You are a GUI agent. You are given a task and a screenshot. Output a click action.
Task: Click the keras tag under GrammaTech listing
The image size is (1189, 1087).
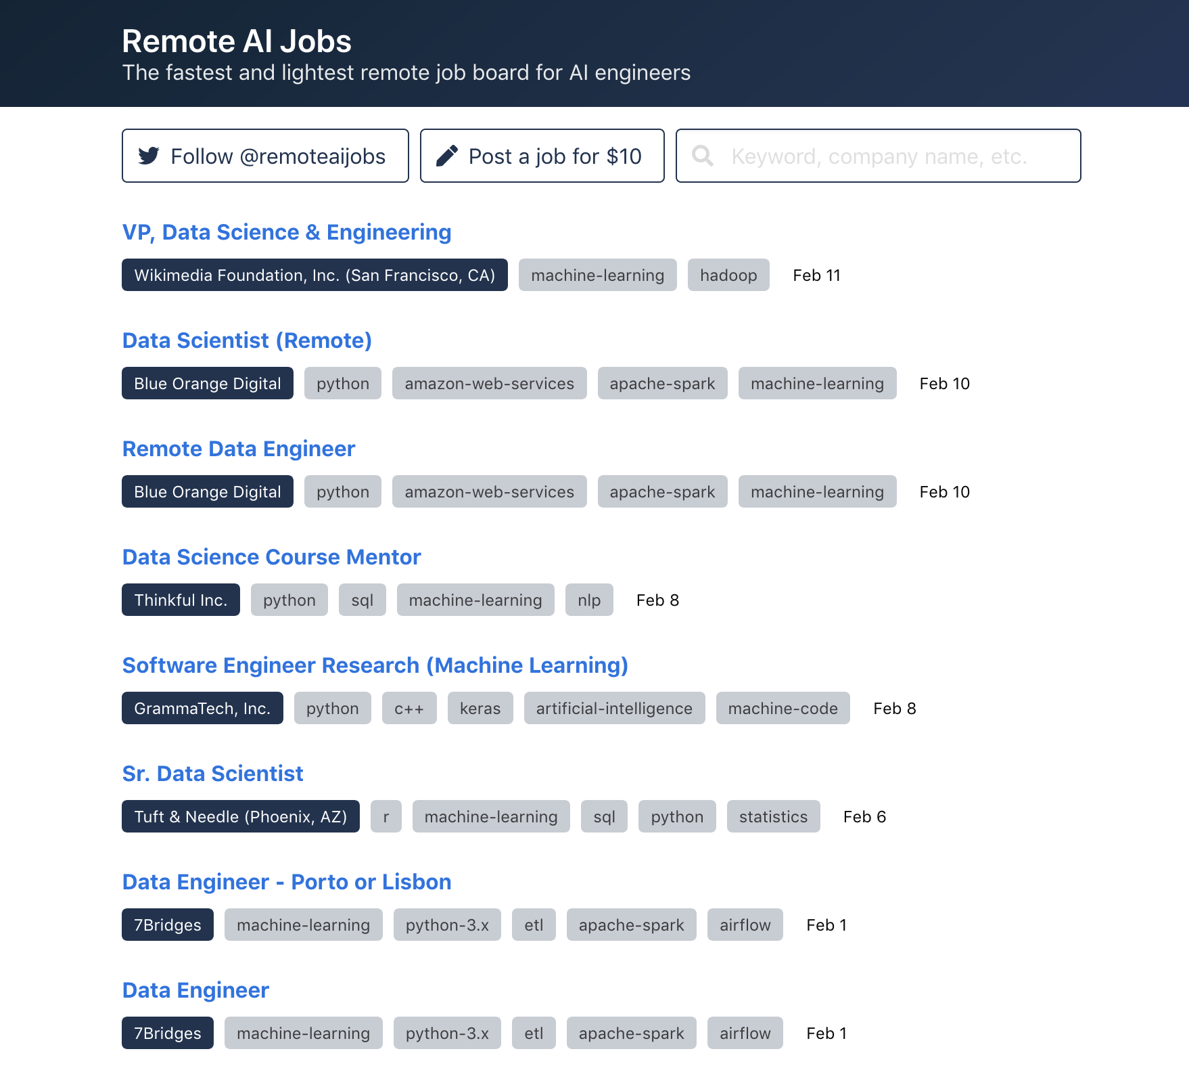pos(480,708)
